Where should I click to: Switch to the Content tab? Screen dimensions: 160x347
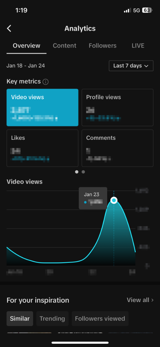pos(65,46)
